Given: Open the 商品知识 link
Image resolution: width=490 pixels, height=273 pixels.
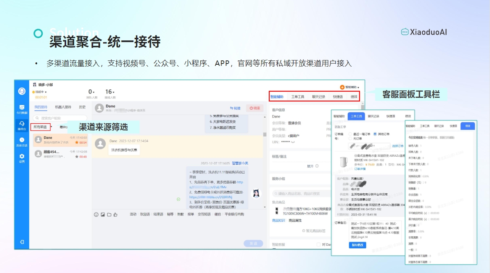Looking at the screenshot, I should [278, 221].
